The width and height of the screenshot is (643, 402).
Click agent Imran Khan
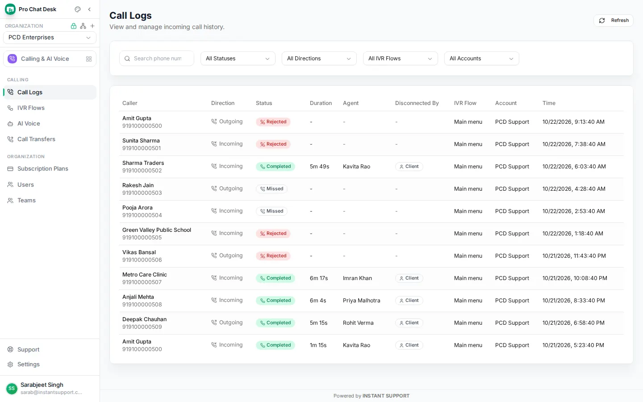357,278
